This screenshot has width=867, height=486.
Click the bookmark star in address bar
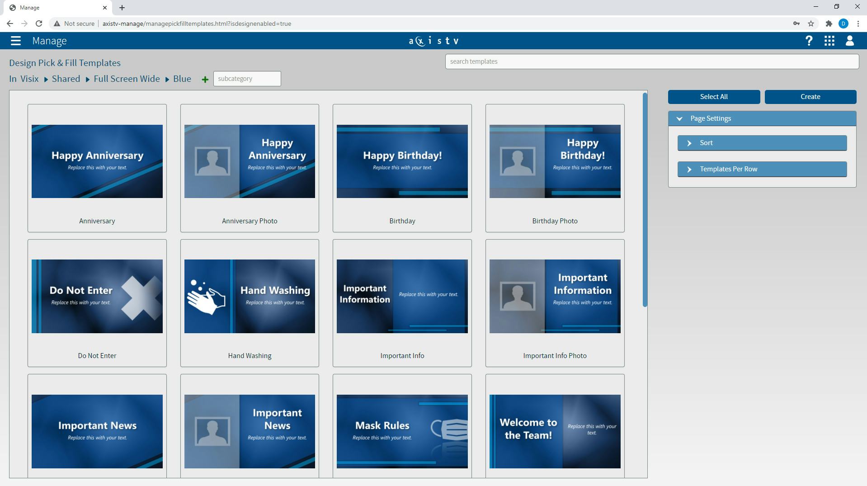(x=811, y=24)
